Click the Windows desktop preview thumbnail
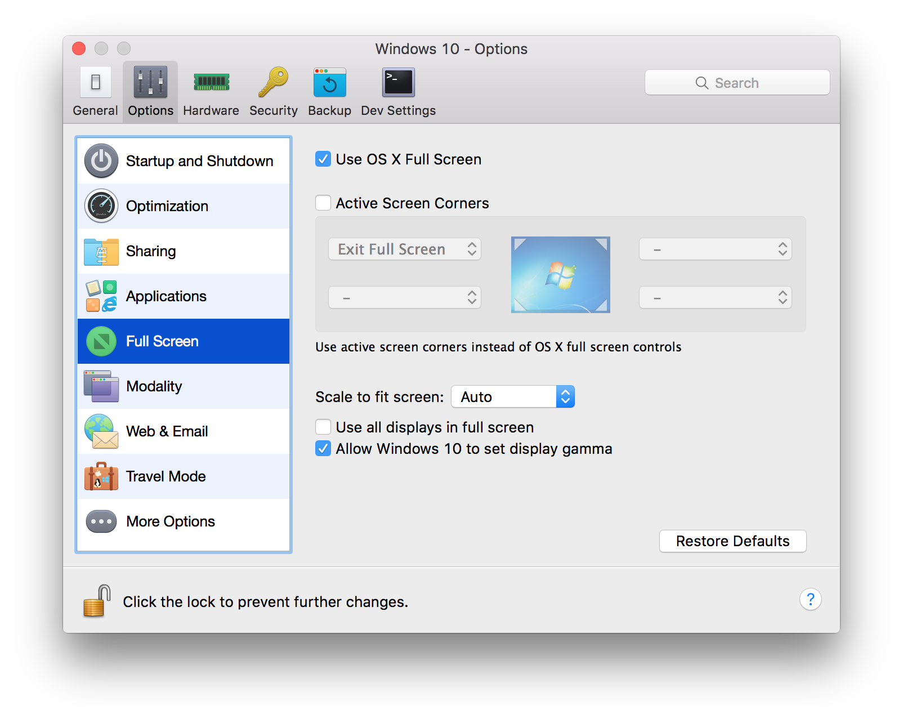903x723 pixels. coord(560,275)
